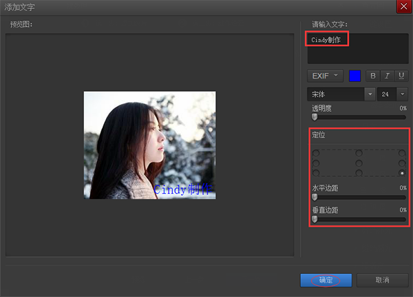This screenshot has height=297, width=413.
Task: Click the 垂直边距 slider handle
Action: [x=315, y=219]
